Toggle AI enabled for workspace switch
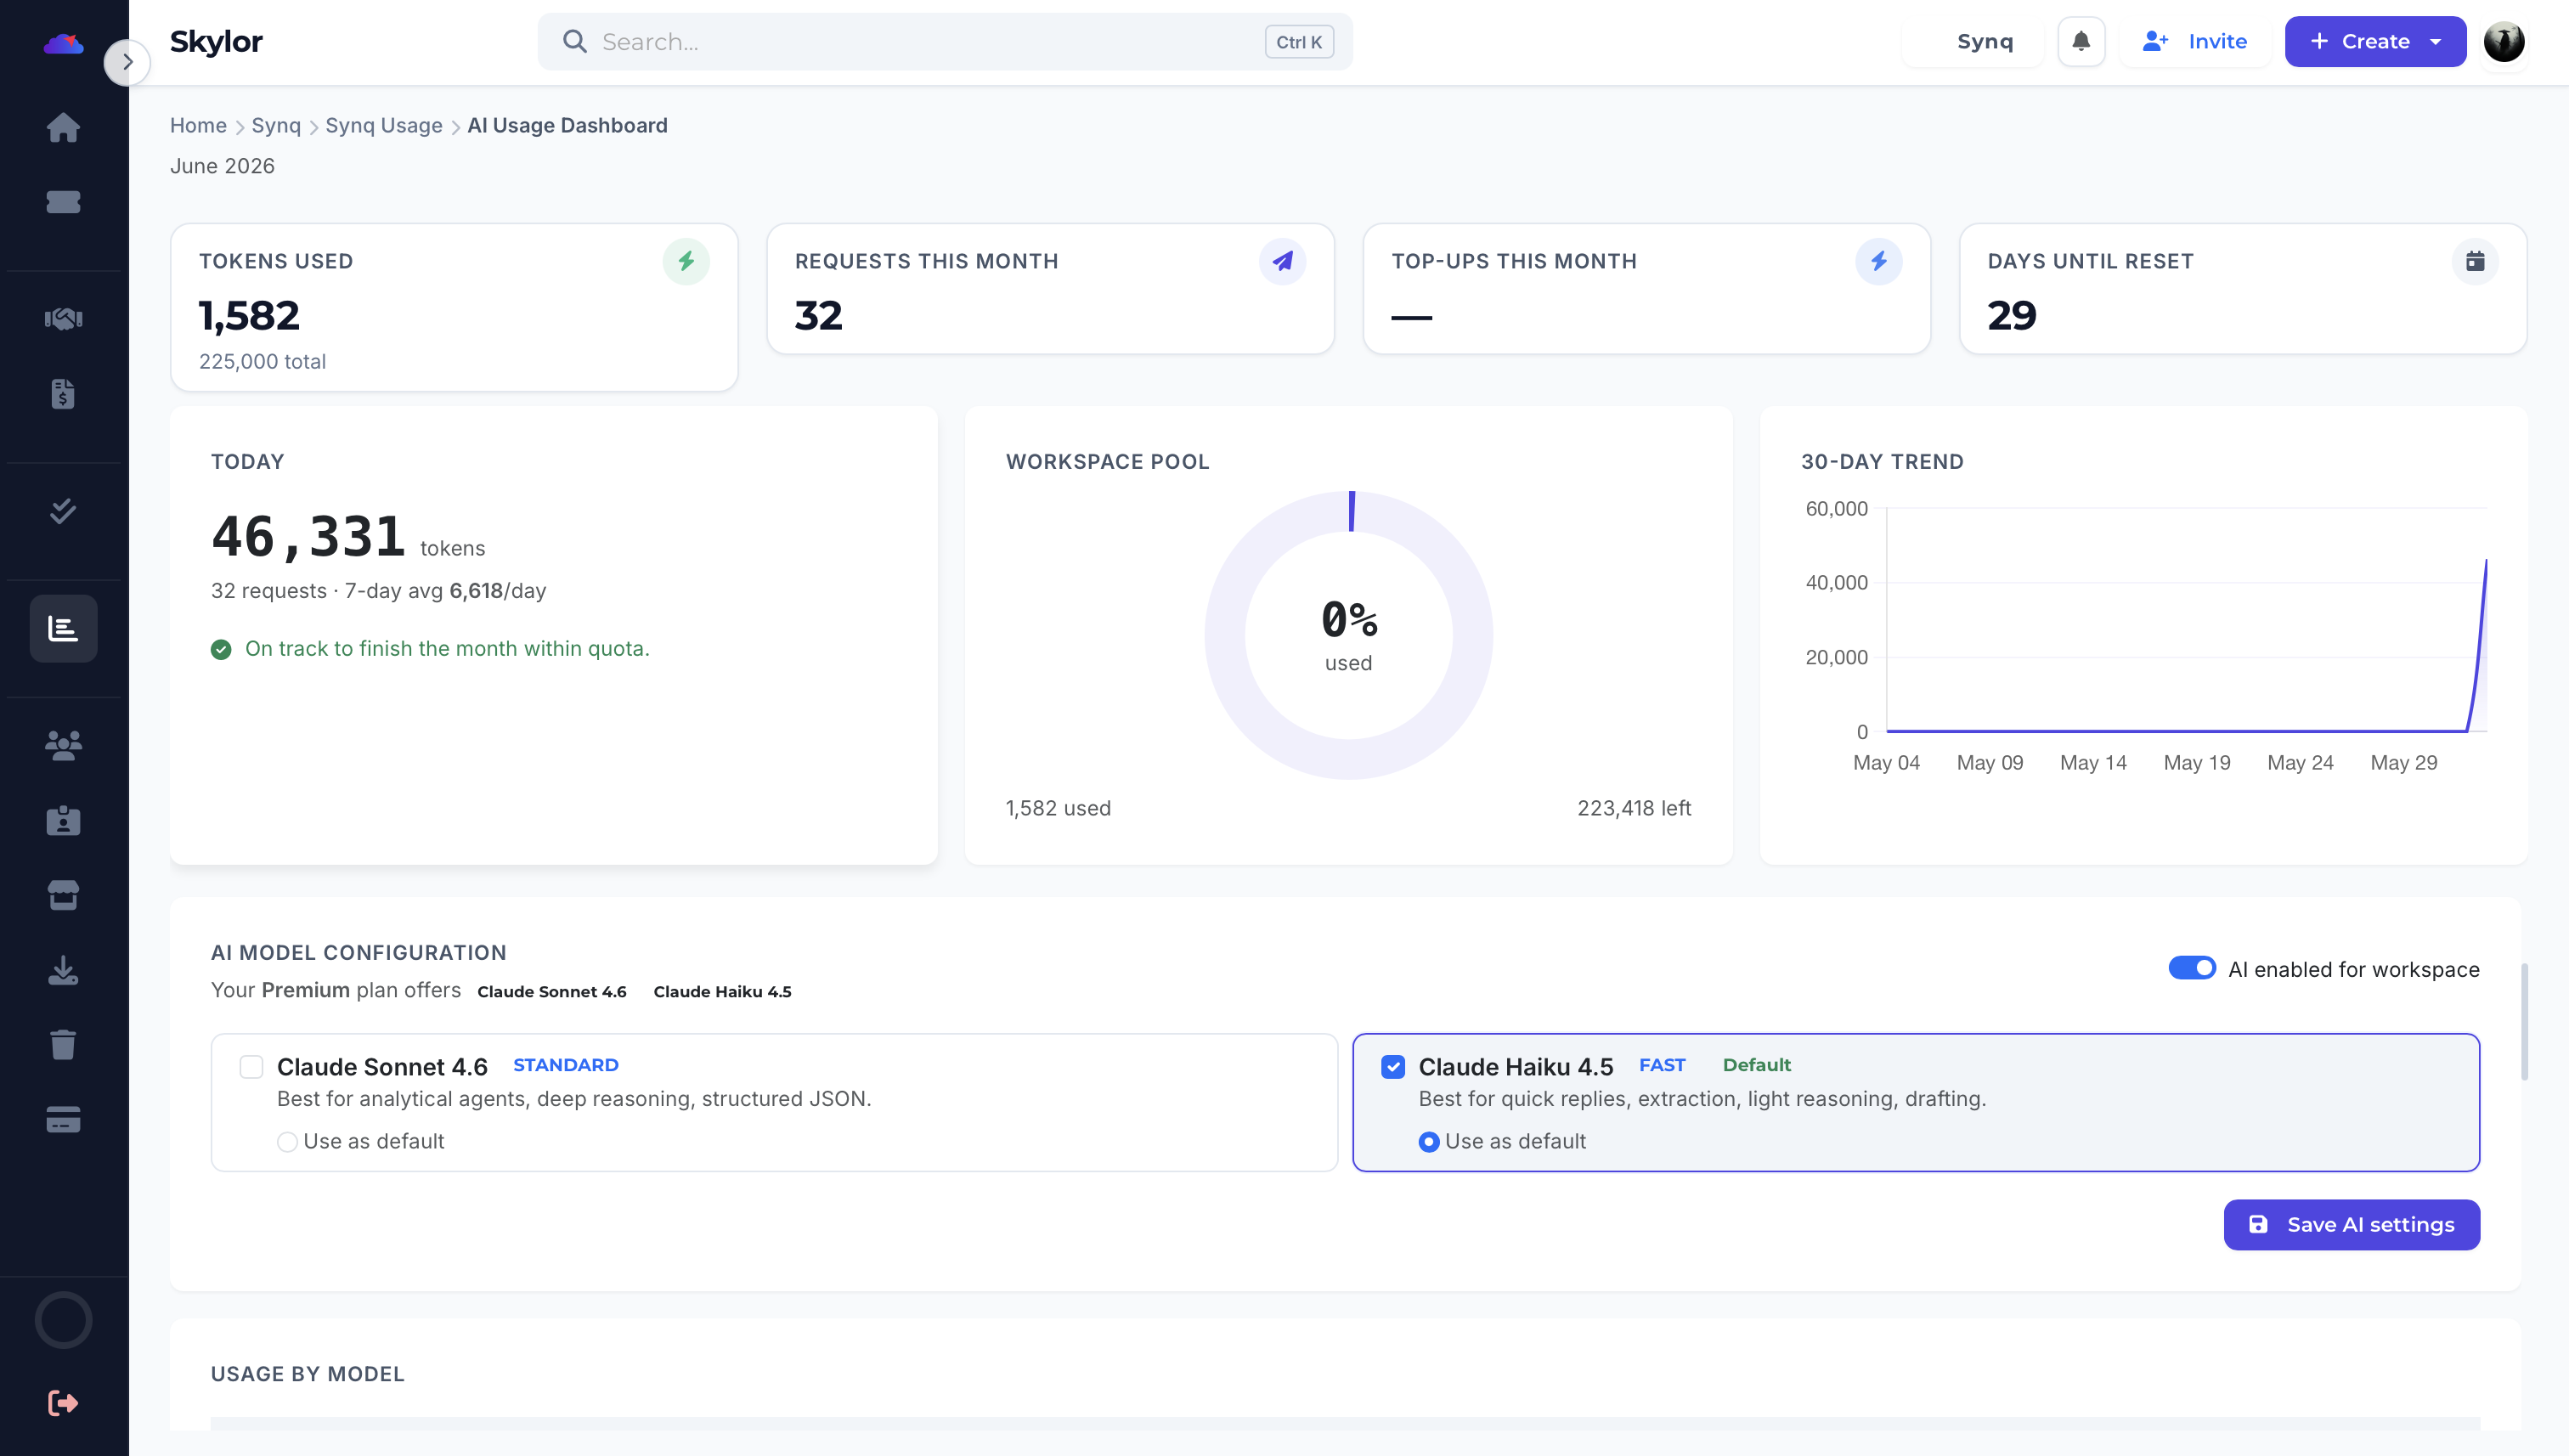The height and width of the screenshot is (1456, 2569). (x=2192, y=968)
